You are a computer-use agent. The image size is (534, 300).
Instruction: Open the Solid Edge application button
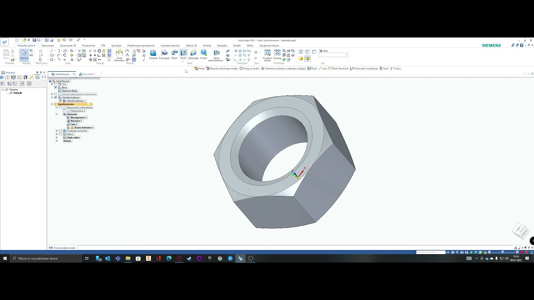coord(4,42)
